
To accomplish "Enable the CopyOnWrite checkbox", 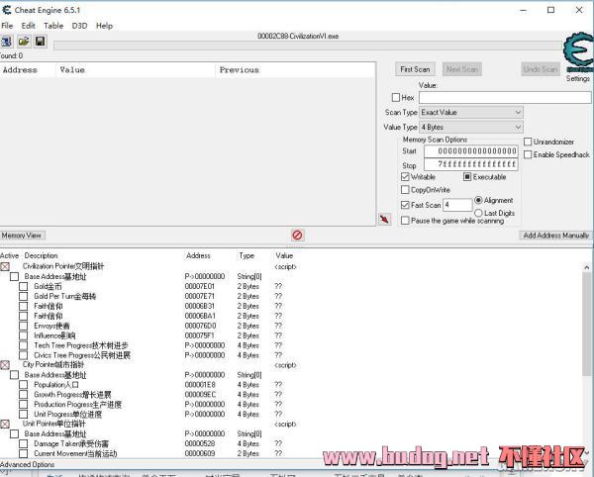I will pos(405,190).
